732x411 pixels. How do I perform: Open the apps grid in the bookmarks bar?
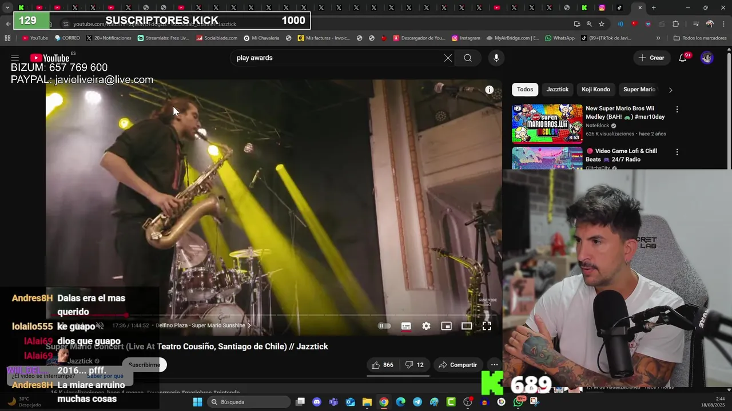click(x=7, y=38)
